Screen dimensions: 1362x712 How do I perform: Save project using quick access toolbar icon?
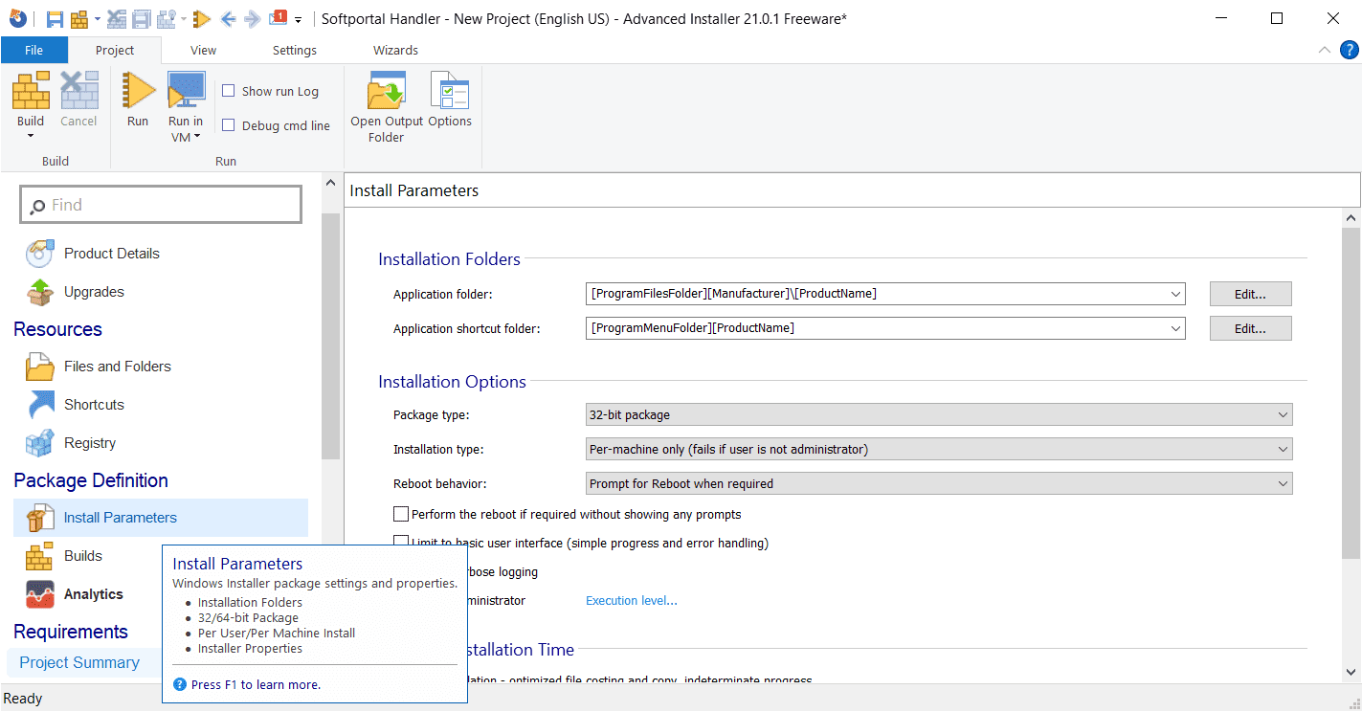[55, 19]
